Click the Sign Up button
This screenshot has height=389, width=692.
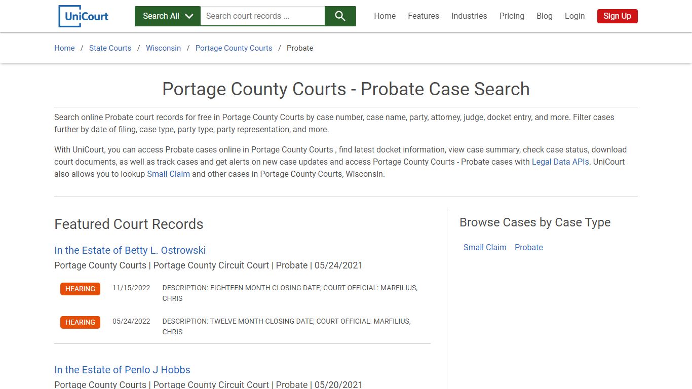pos(617,16)
